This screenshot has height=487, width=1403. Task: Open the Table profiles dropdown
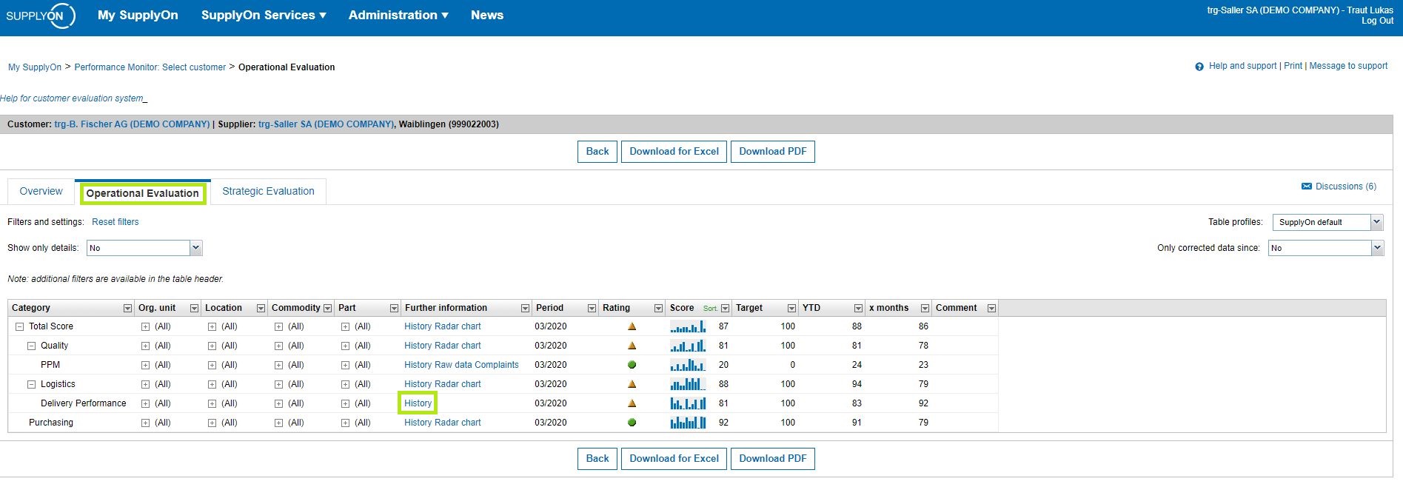coord(1327,222)
